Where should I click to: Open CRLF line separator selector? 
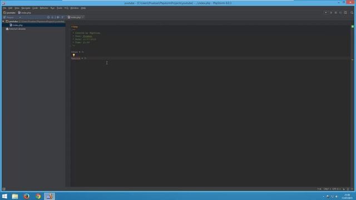pyautogui.click(x=327, y=189)
